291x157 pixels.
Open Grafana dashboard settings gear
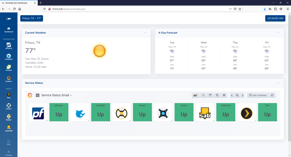pyautogui.click(x=224, y=95)
